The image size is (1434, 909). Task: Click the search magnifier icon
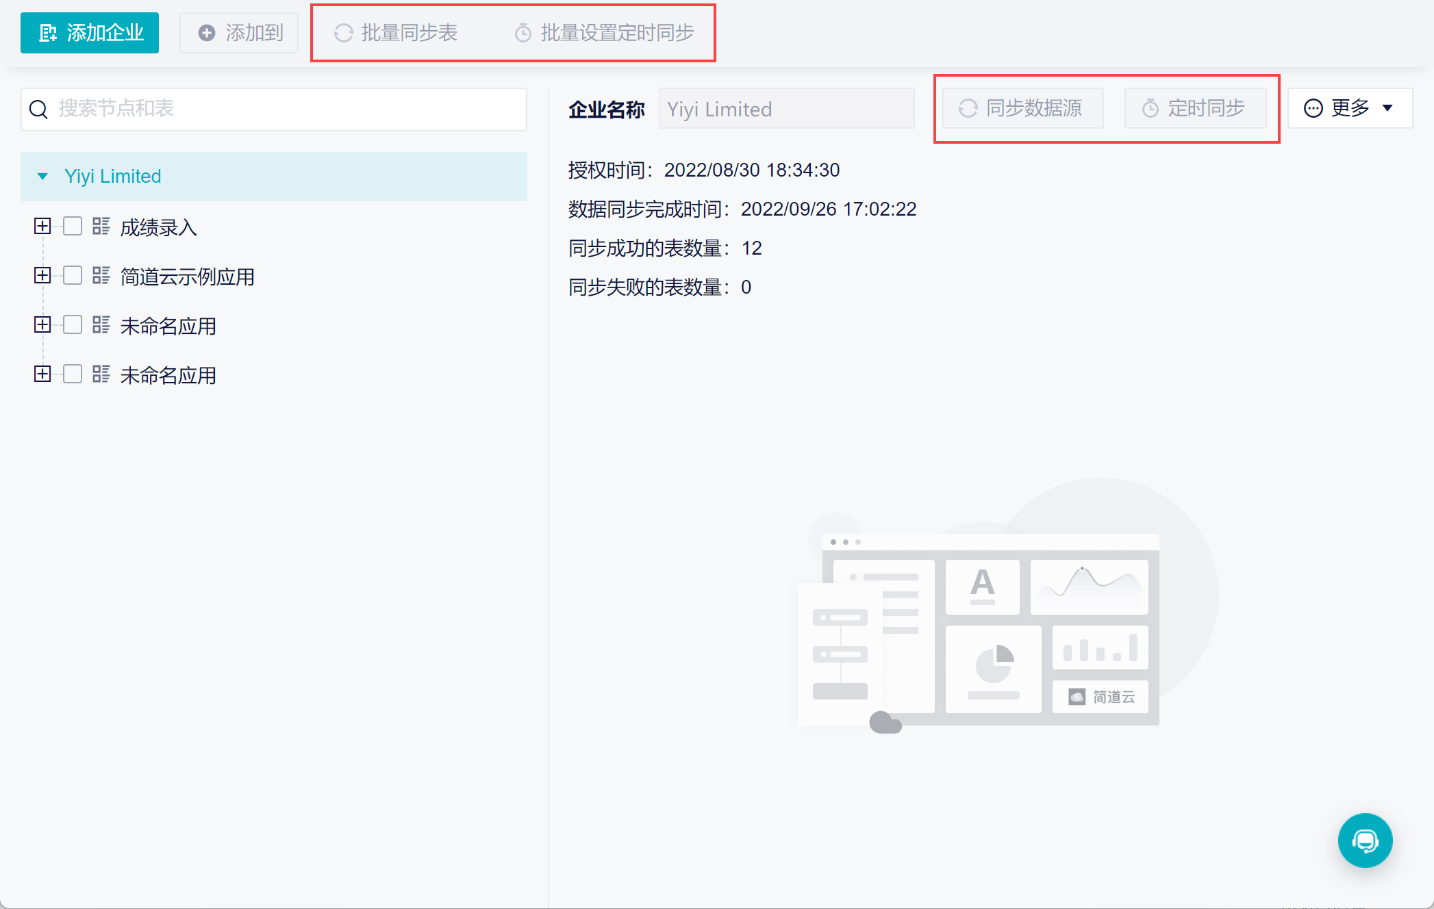[x=39, y=110]
